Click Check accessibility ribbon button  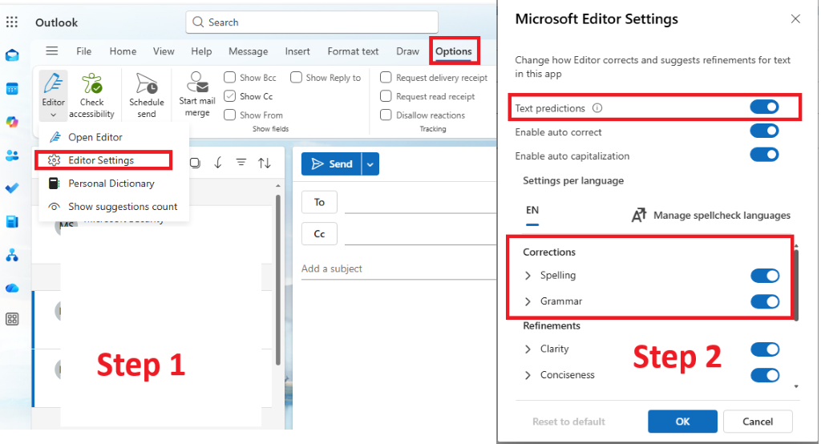coord(91,95)
